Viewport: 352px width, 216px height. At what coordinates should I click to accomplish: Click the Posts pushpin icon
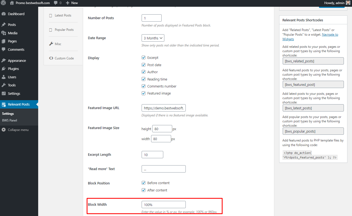[4, 25]
